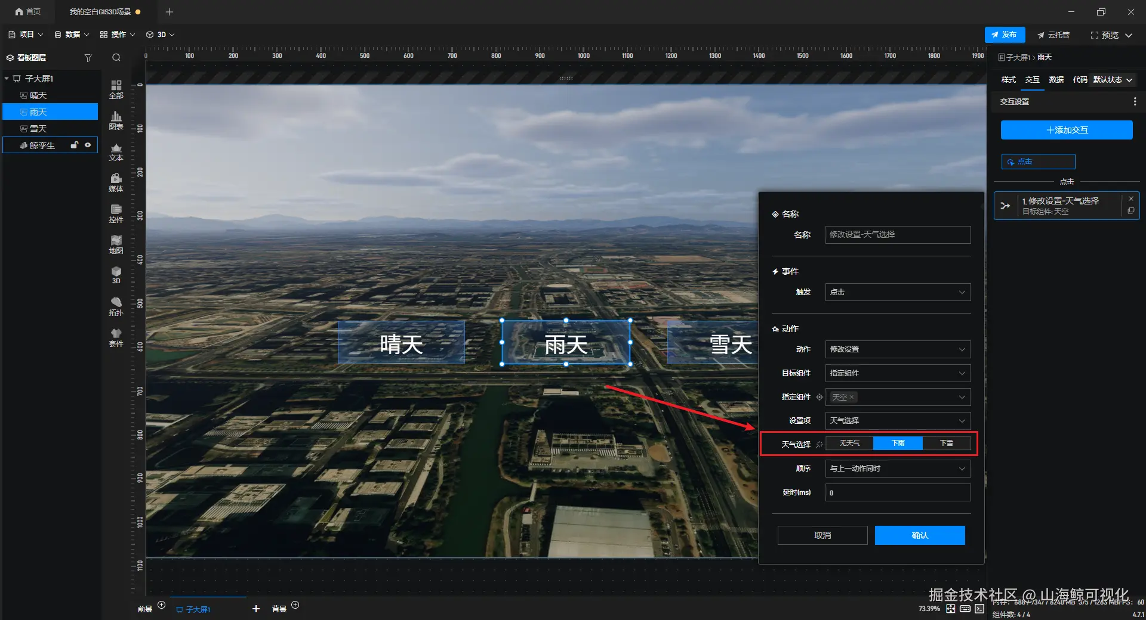
Task: Collapse the 子大屏1 tree node
Action: pos(7,79)
